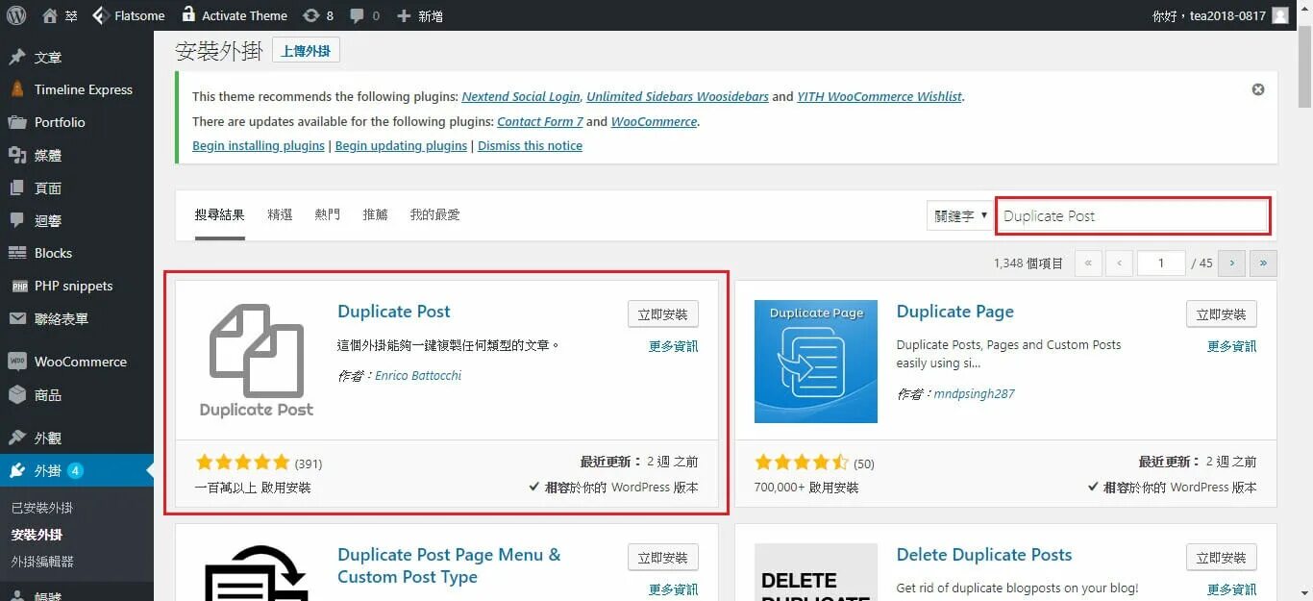
Task: Open the Delete Duplicate Posts title
Action: (984, 555)
